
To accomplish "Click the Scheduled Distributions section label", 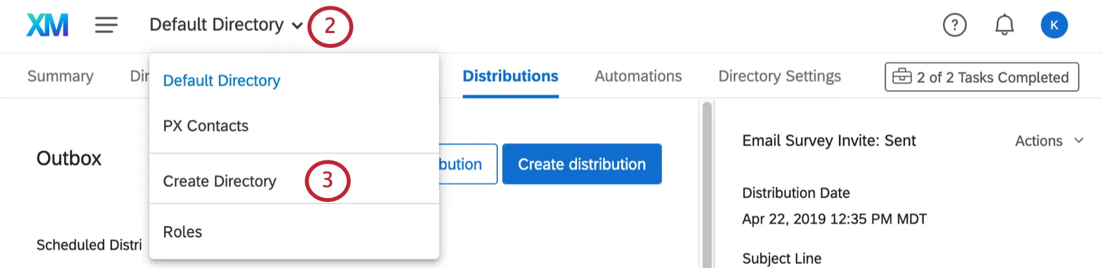I will 89,245.
